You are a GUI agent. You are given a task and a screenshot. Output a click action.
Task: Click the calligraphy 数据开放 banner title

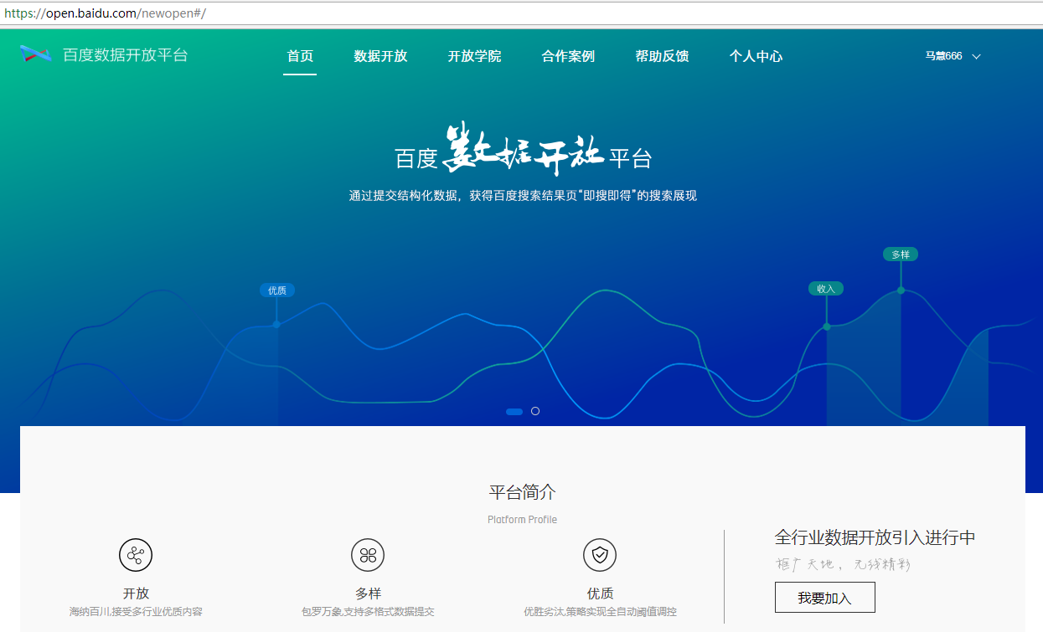pyautogui.click(x=524, y=151)
